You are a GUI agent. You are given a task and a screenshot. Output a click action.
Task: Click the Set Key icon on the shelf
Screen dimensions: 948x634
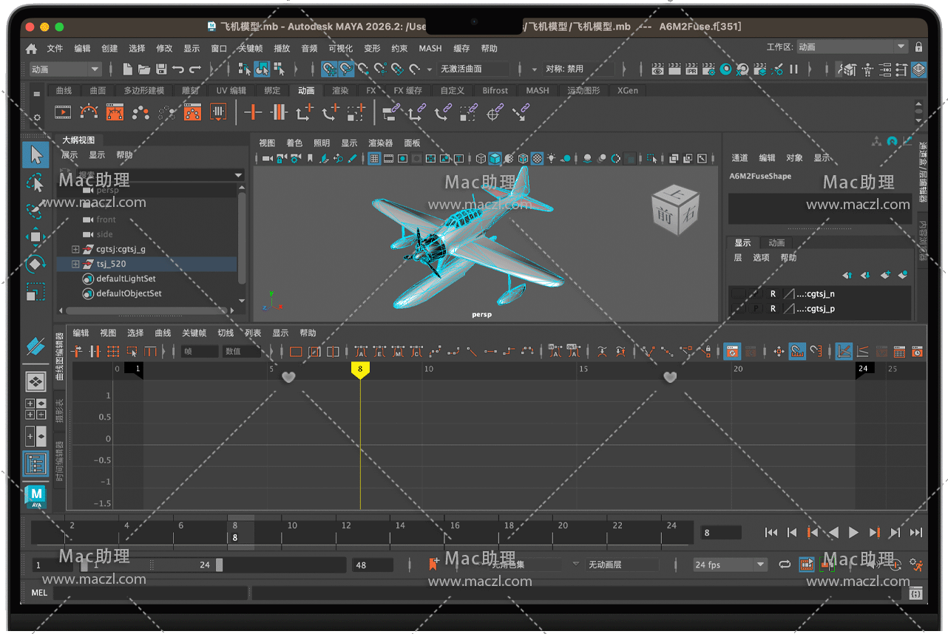click(x=253, y=113)
